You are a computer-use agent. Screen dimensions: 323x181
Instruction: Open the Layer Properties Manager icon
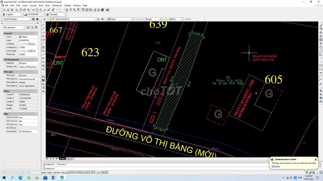tap(44, 19)
